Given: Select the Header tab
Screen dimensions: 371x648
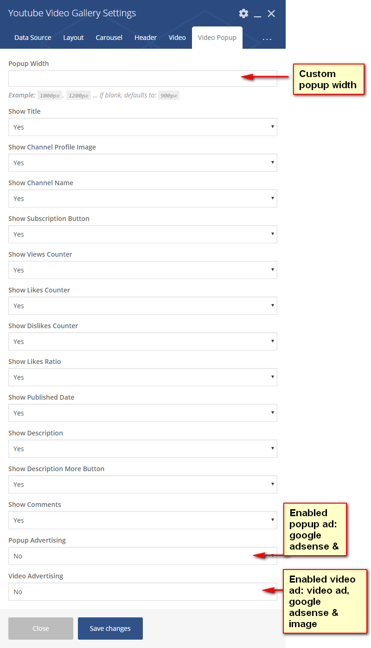Looking at the screenshot, I should (146, 38).
